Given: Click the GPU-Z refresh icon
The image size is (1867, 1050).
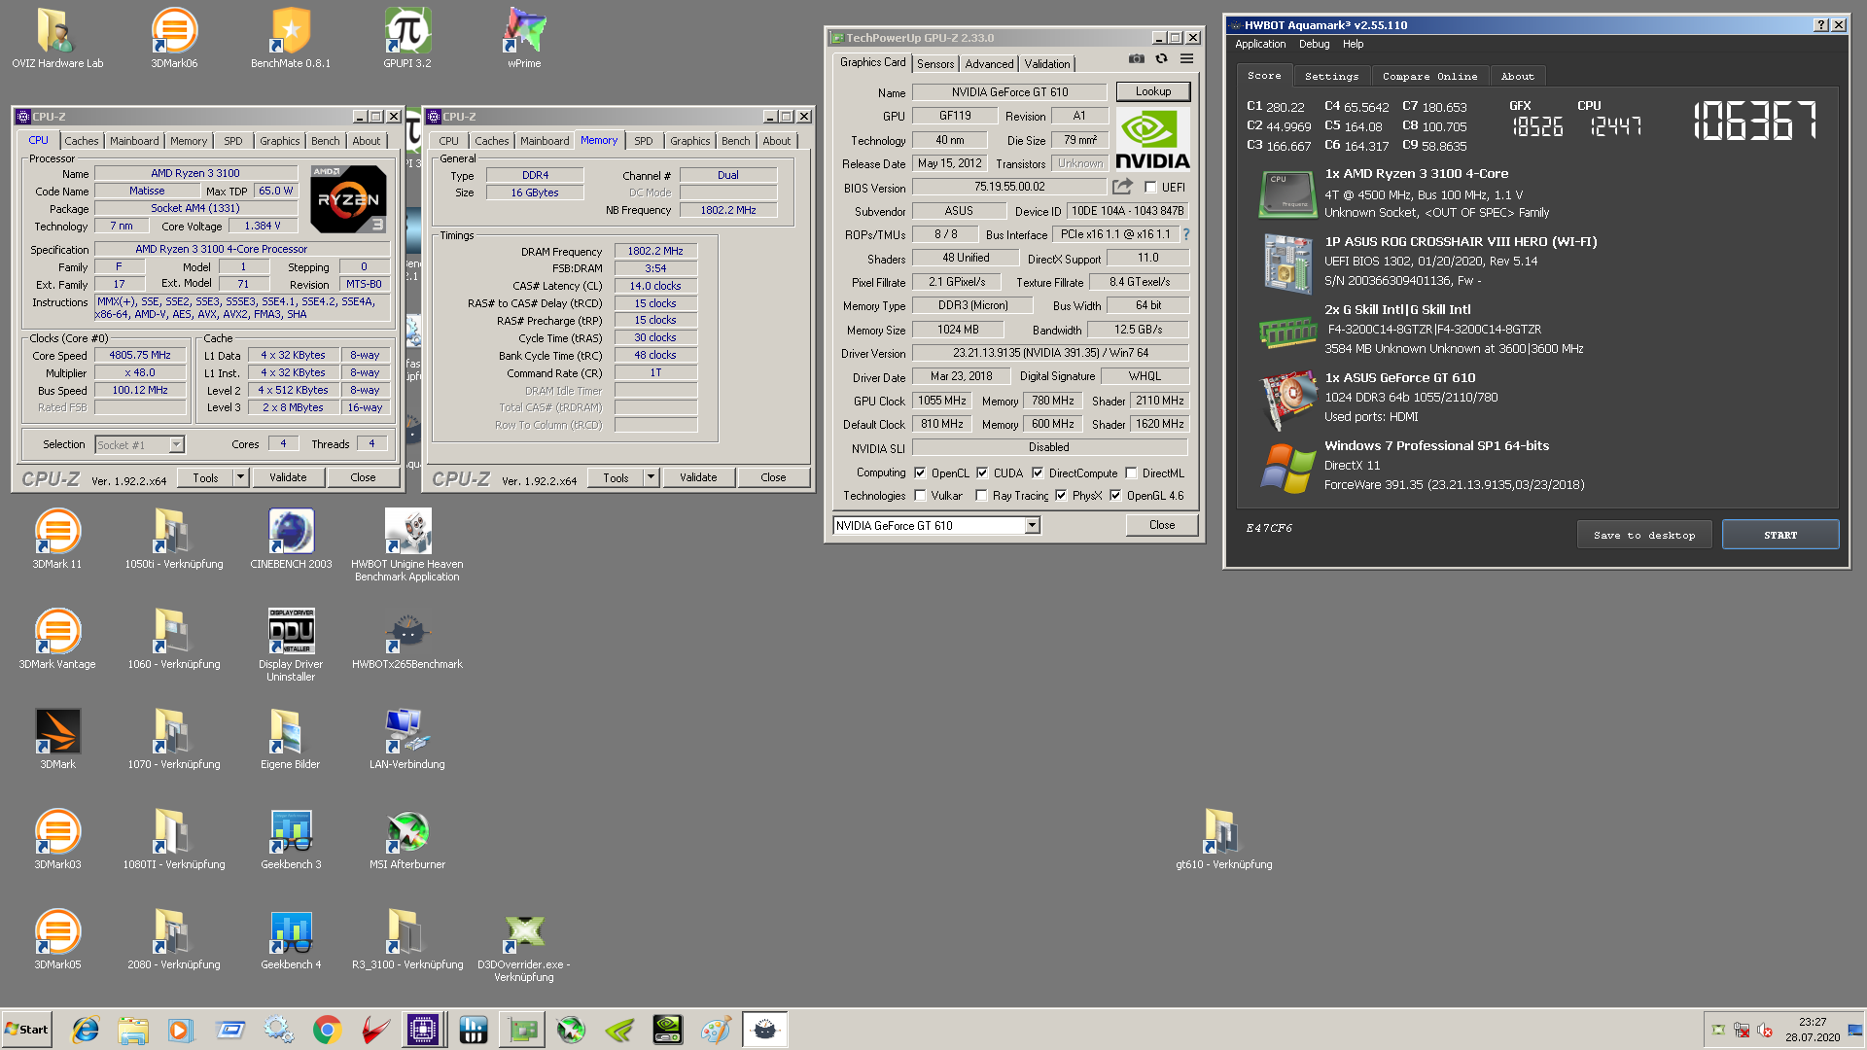Looking at the screenshot, I should (1161, 59).
